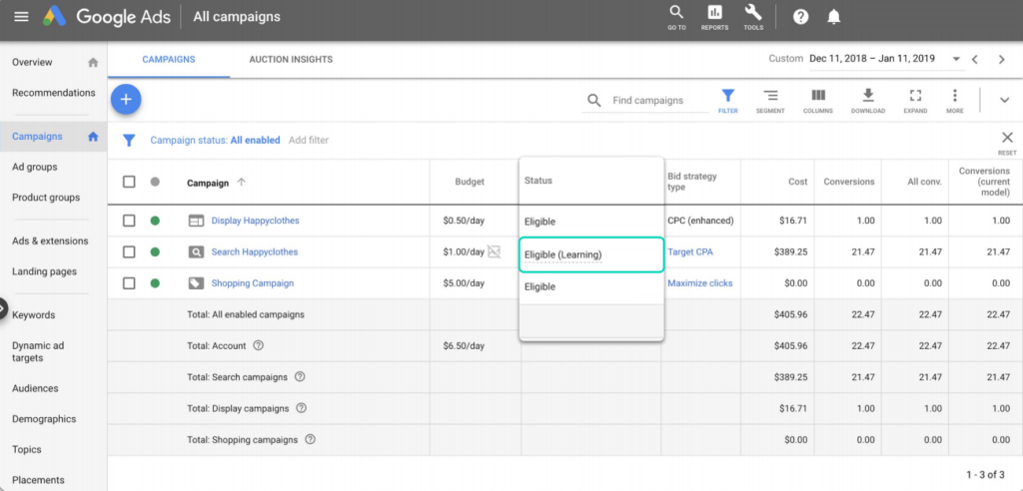The width and height of the screenshot is (1023, 491).
Task: Open Dynamic ad targets in the sidebar
Action: click(38, 351)
